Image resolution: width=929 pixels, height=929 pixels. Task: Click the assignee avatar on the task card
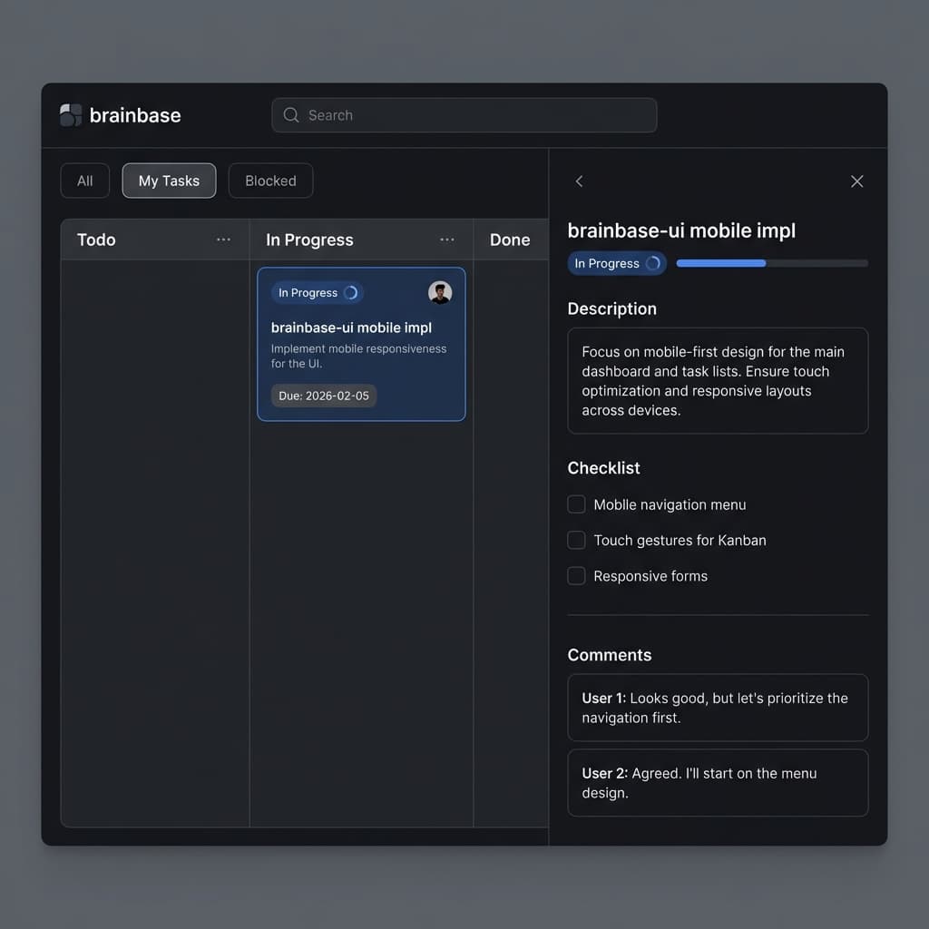[x=440, y=292]
